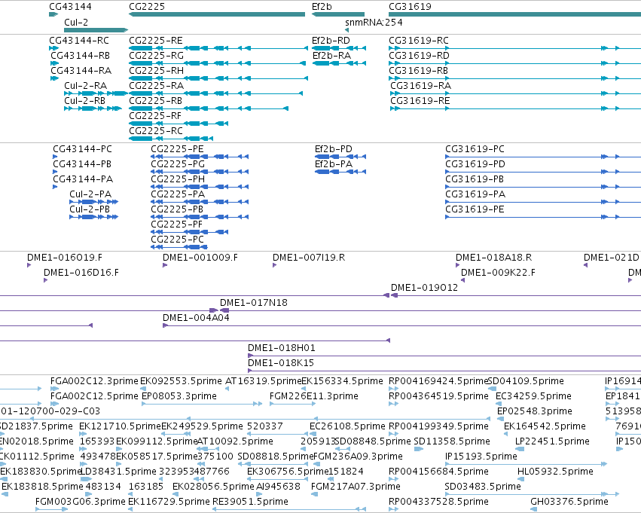
Task: Open the DME1-019O12 BAC label
Action: coord(424,289)
